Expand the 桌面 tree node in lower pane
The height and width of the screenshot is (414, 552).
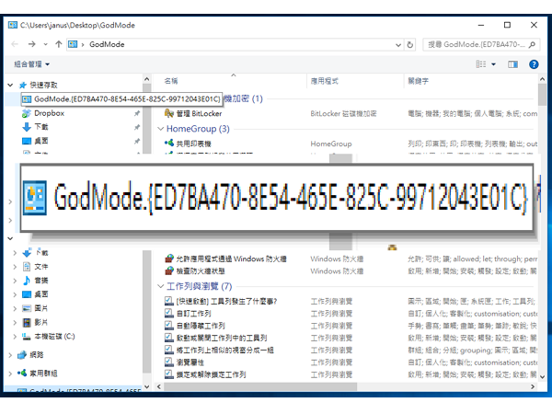tap(15, 294)
